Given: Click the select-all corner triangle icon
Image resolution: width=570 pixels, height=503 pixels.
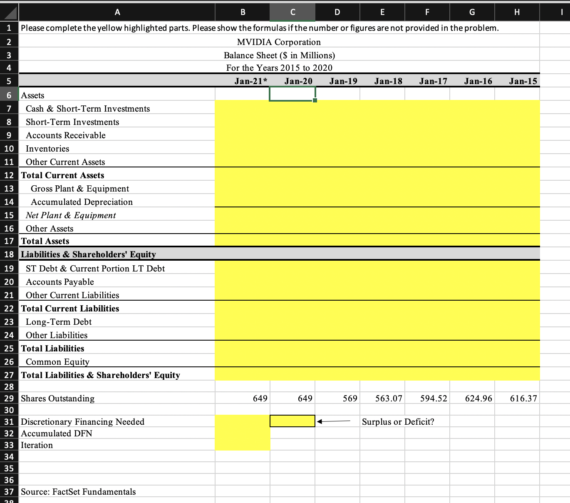Looking at the screenshot, I should coord(9,12).
